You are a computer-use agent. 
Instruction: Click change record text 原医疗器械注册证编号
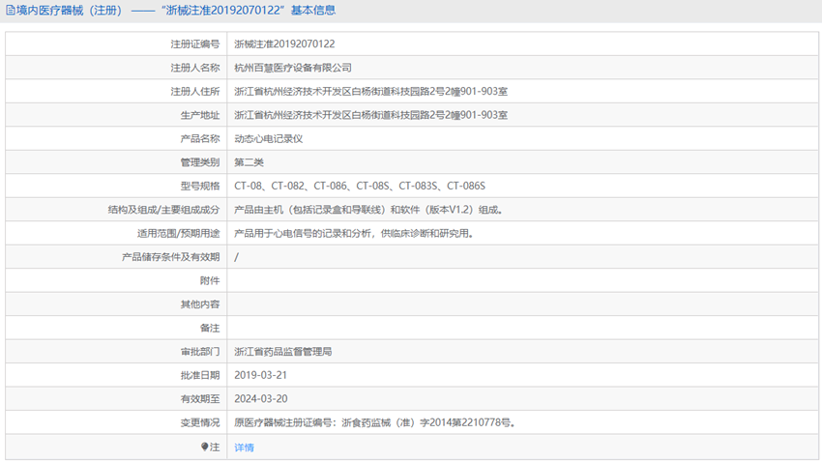pyautogui.click(x=375, y=422)
